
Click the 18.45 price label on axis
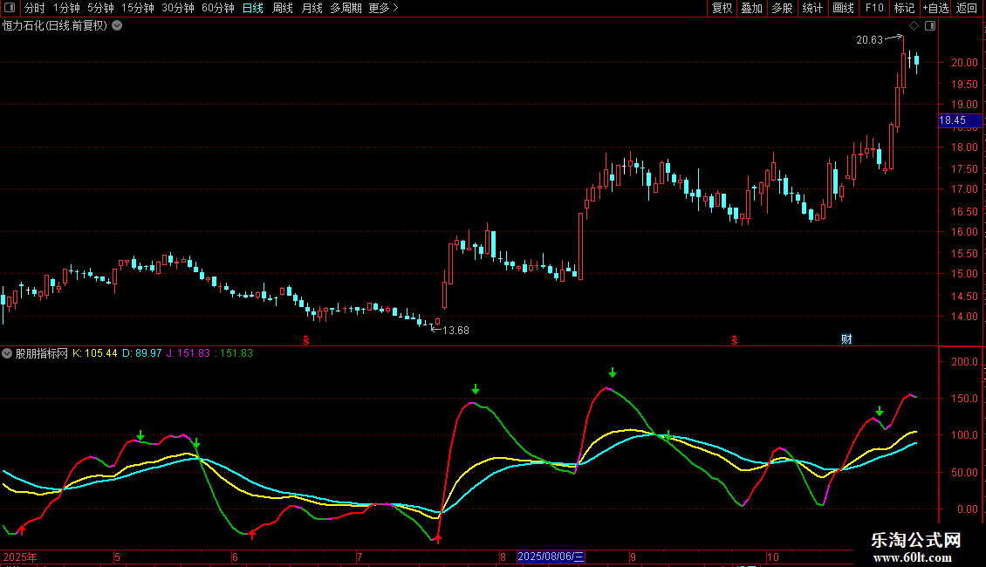(953, 120)
